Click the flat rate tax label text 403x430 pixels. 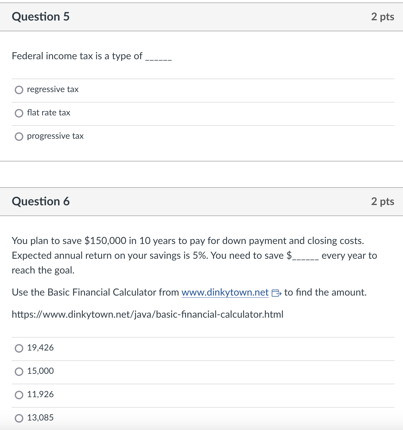click(x=48, y=113)
